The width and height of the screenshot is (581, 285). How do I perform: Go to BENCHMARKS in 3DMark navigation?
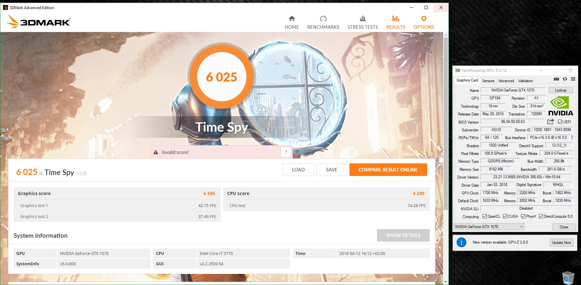point(323,22)
